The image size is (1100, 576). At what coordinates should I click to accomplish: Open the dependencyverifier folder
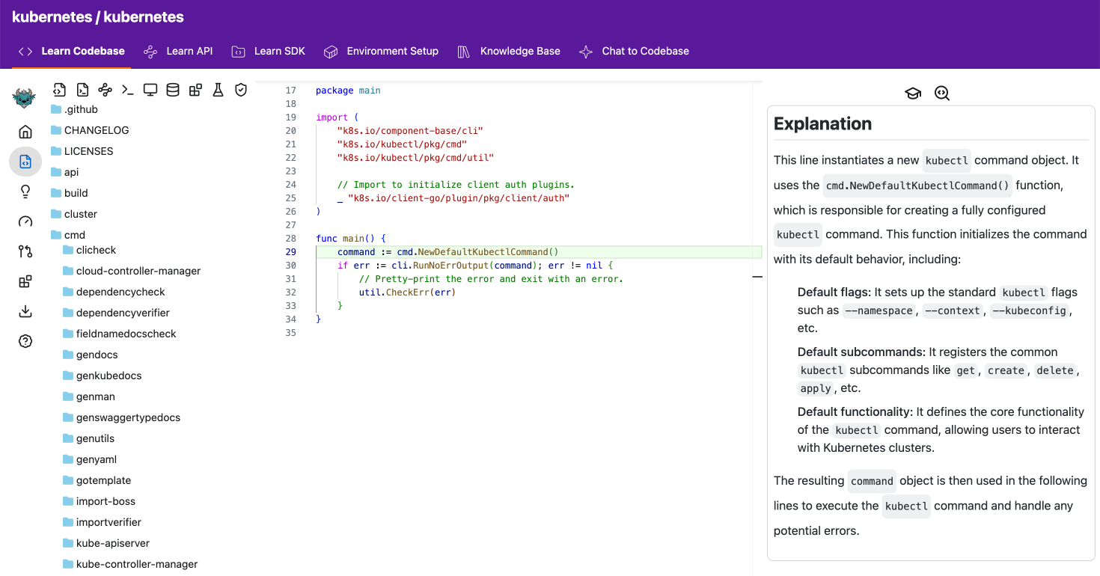pos(116,313)
